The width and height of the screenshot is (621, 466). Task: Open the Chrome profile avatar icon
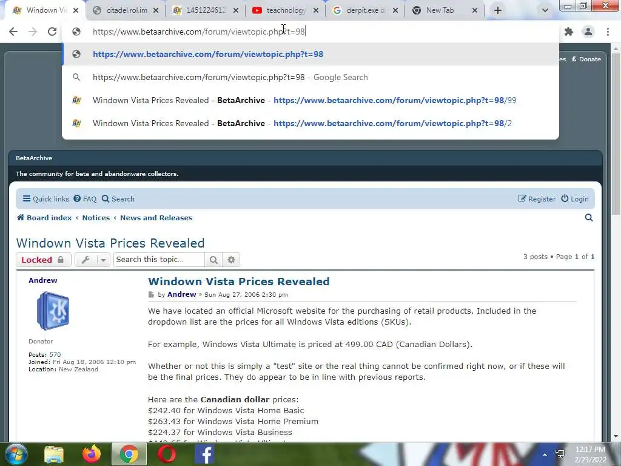[x=588, y=32]
